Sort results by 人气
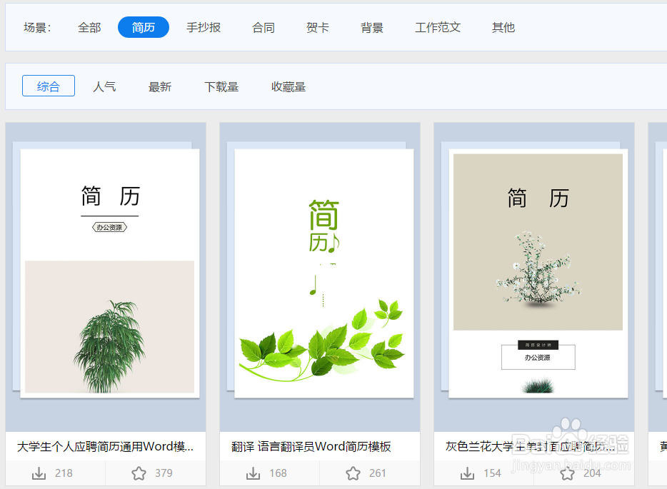Screen dimensions: 667x489 [x=104, y=87]
